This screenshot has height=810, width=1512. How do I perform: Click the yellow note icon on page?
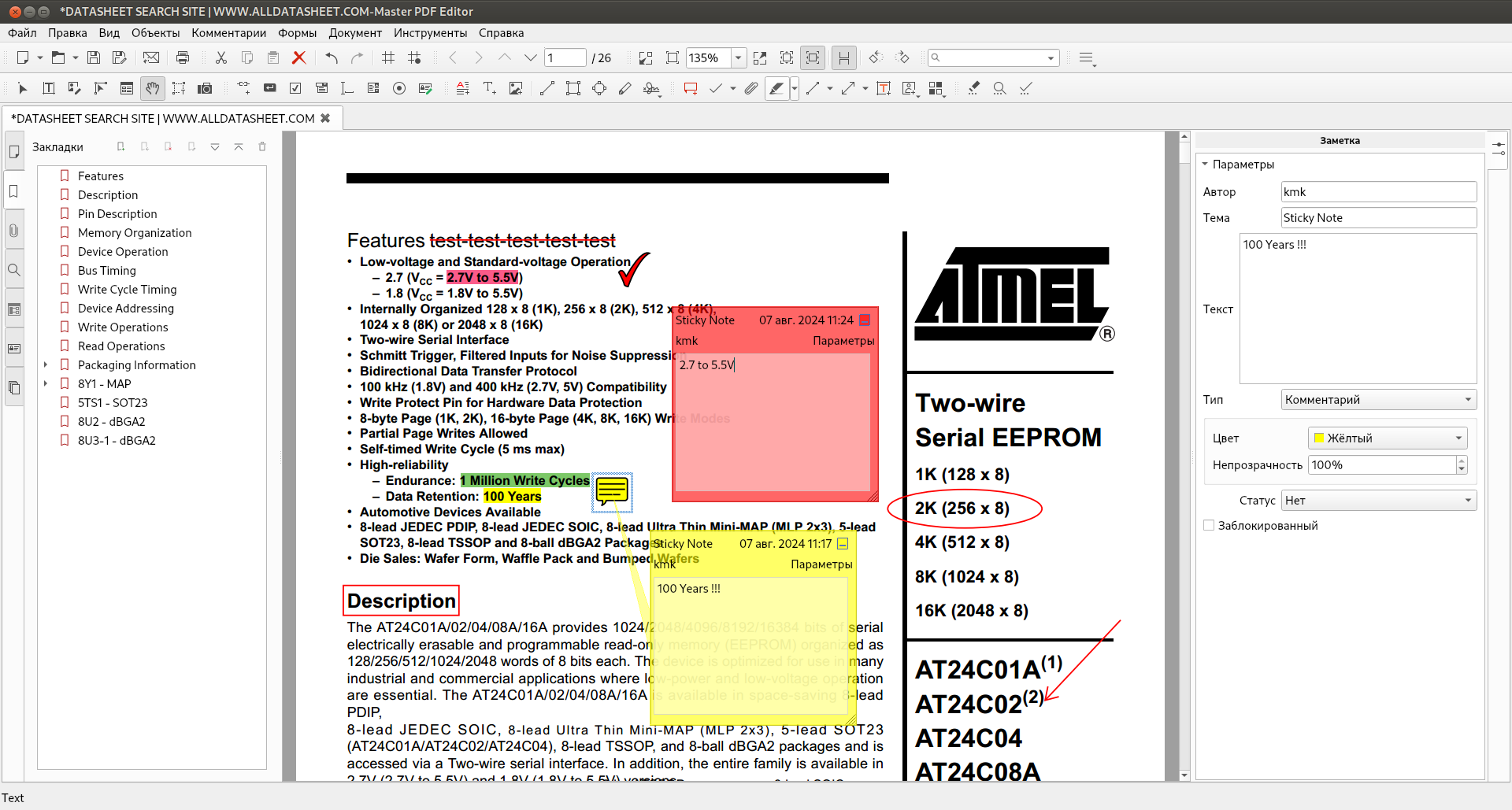pos(612,492)
